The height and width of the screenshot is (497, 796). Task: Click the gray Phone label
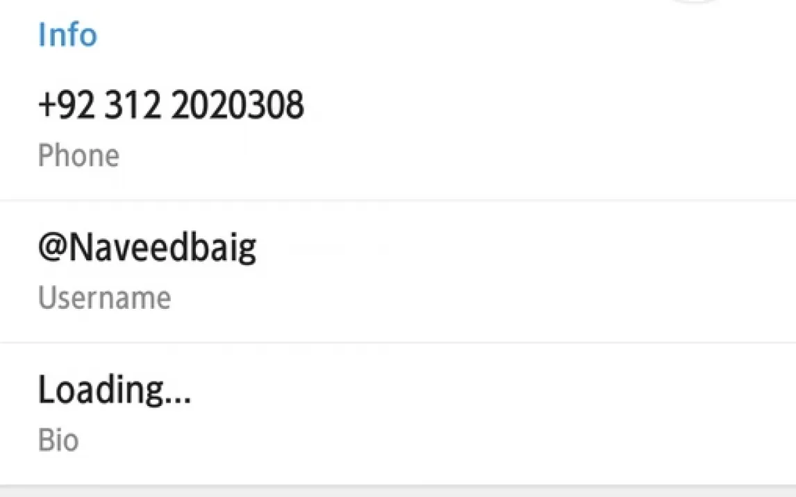[x=78, y=155]
